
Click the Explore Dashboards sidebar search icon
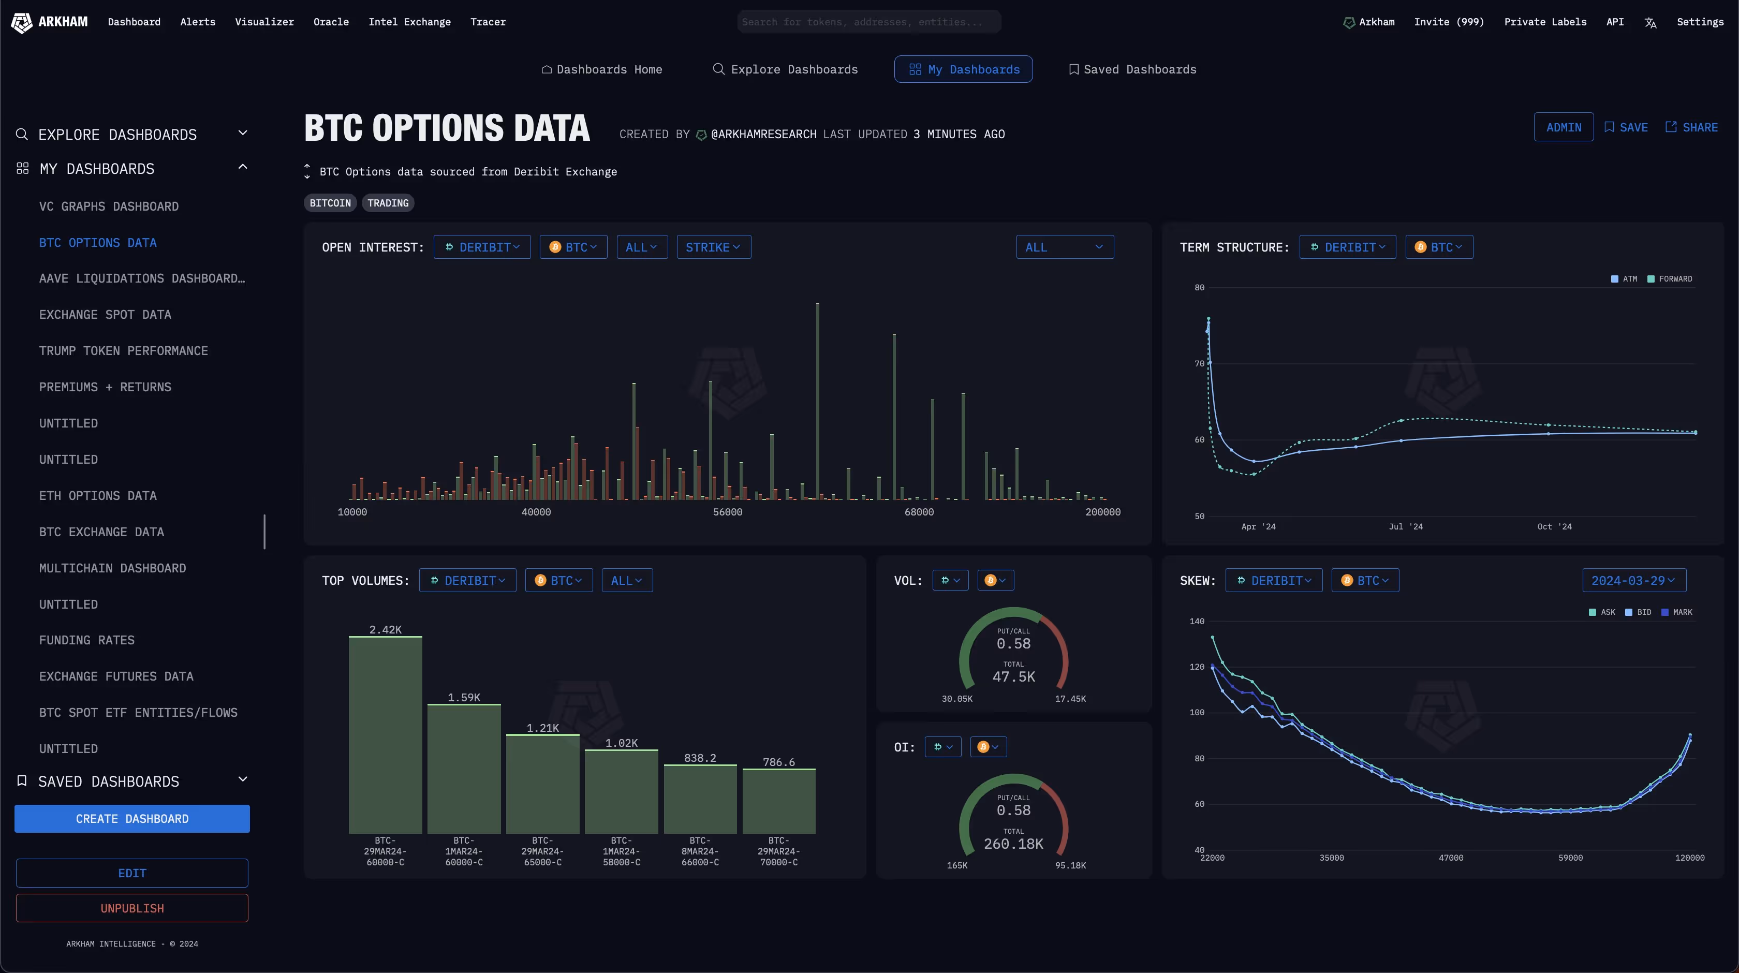click(22, 135)
